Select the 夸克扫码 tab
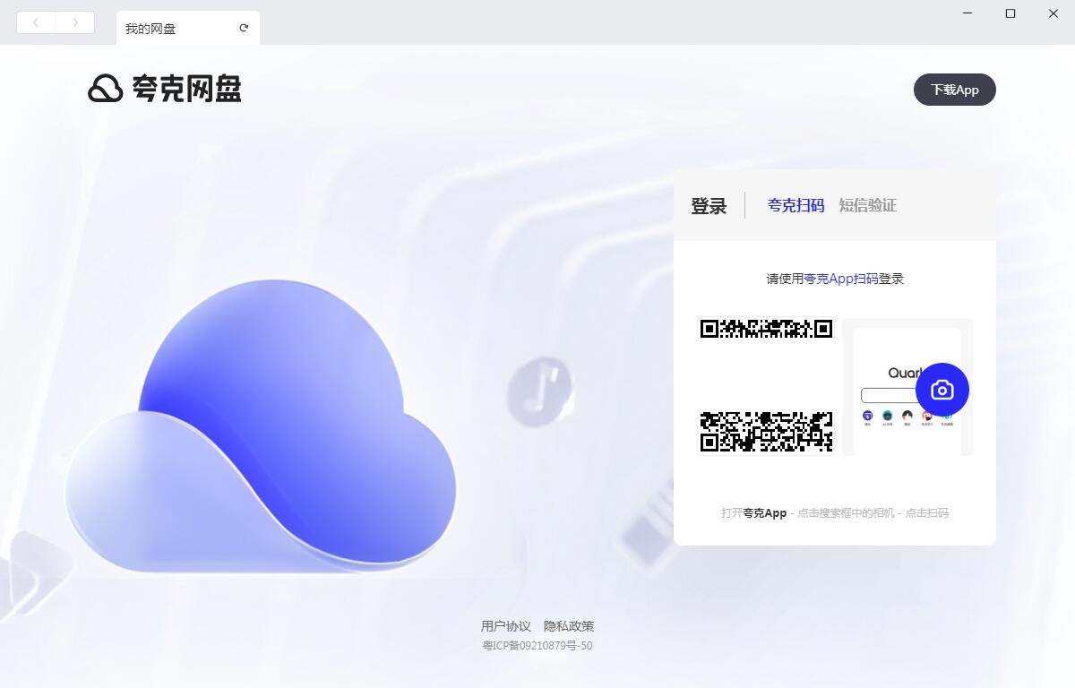The width and height of the screenshot is (1075, 688). coord(795,205)
